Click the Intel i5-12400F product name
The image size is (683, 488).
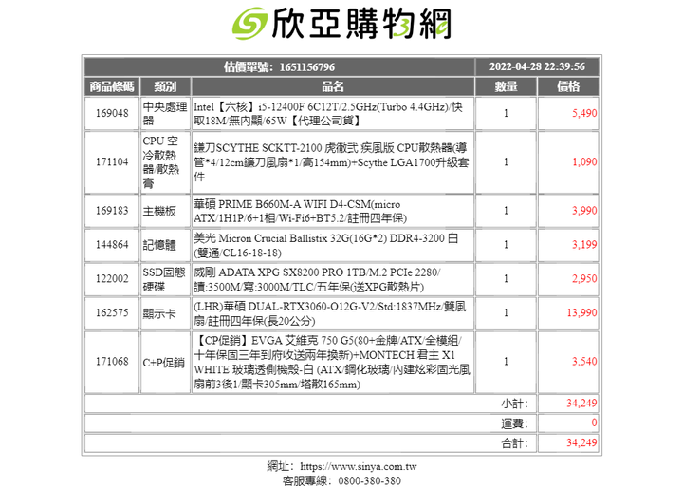tap(328, 114)
